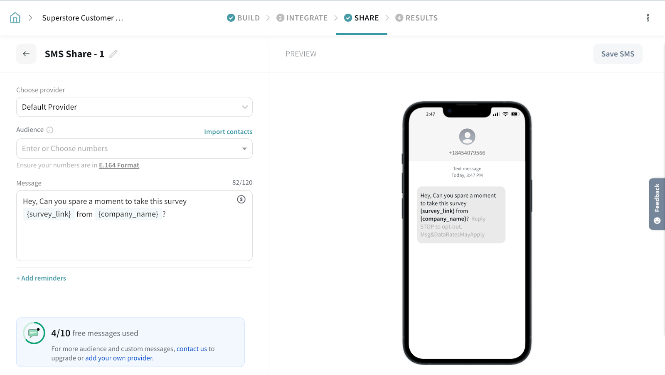Screen dimensions: 665x375
Task: Open the three-dot more options menu
Action: point(648,18)
